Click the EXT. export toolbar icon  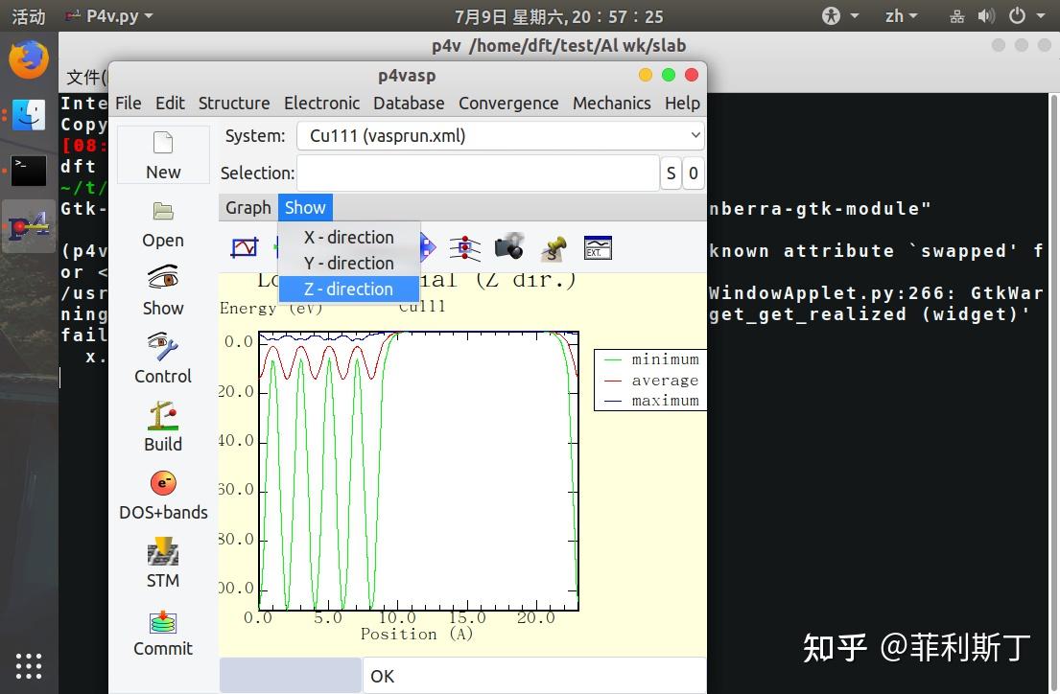coord(598,248)
